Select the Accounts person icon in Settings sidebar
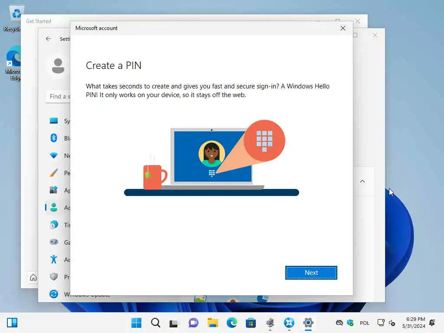 pyautogui.click(x=53, y=207)
